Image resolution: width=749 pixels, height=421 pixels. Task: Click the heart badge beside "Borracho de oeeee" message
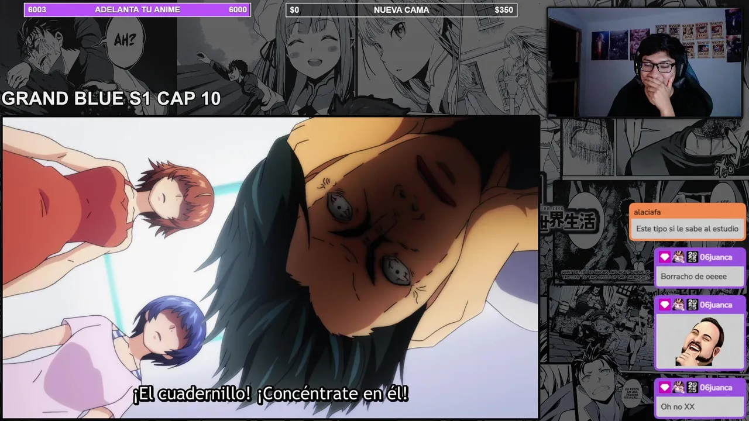(x=665, y=257)
